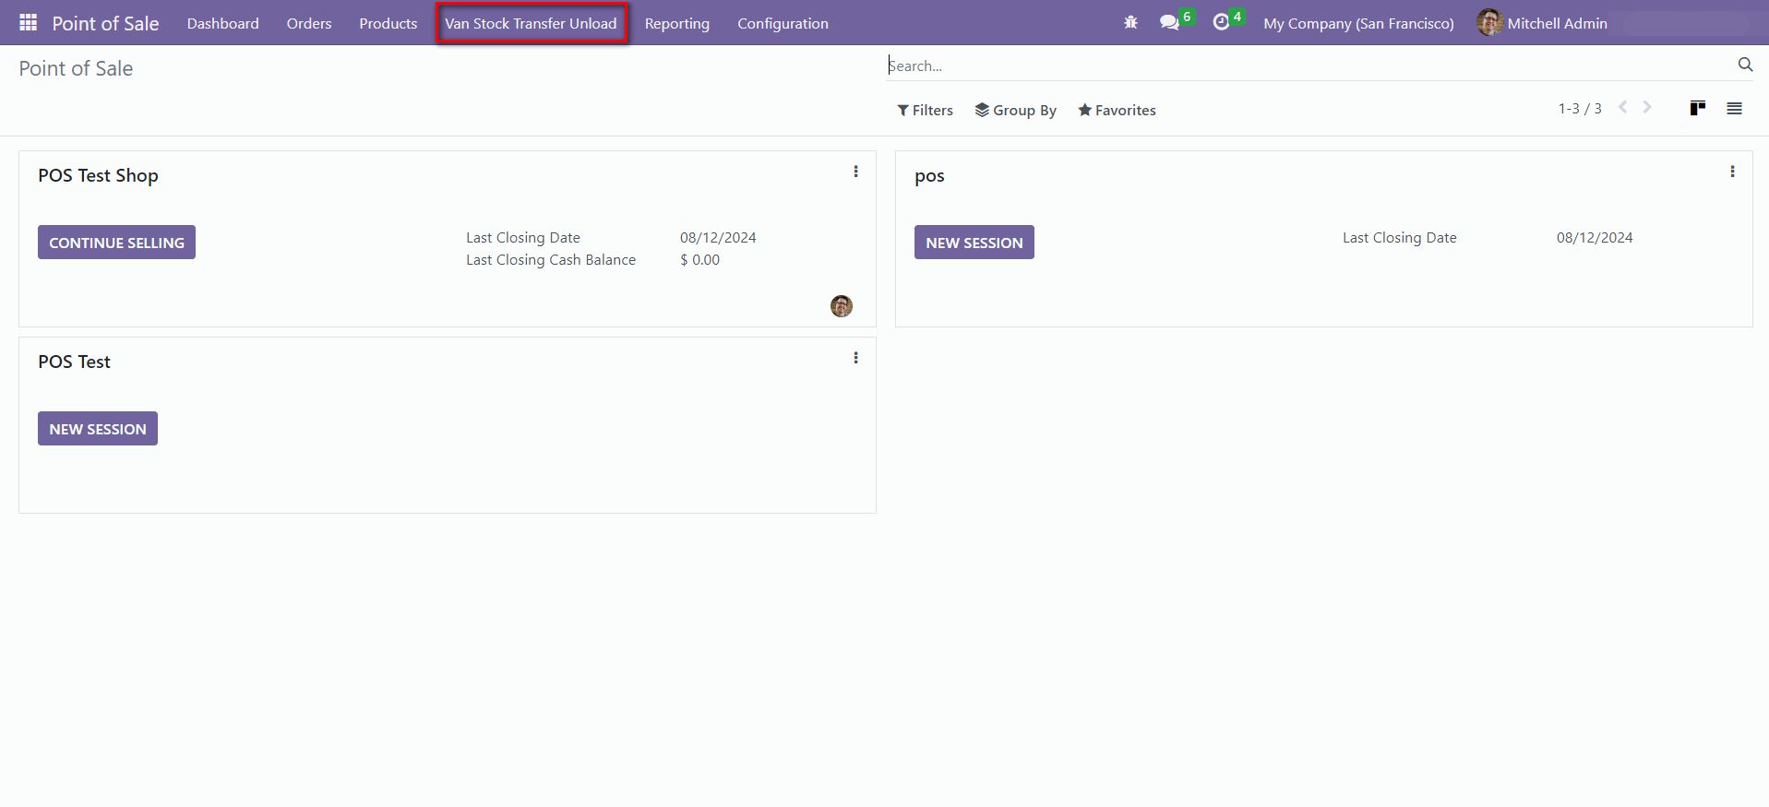Start New Session for pos
Viewport: 1769px width, 807px height.
(x=974, y=243)
